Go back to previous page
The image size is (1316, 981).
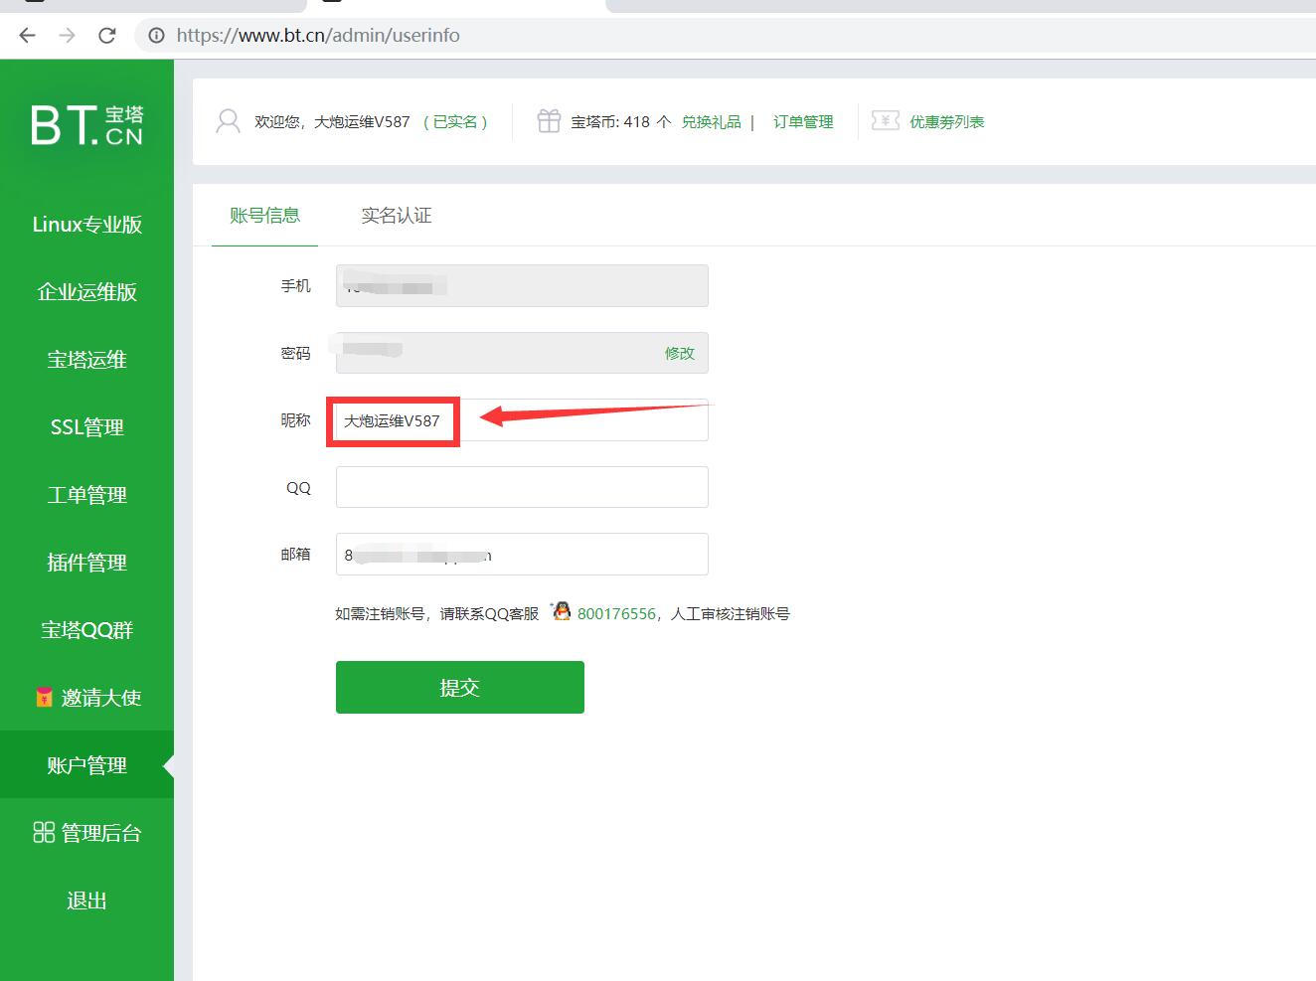click(27, 36)
